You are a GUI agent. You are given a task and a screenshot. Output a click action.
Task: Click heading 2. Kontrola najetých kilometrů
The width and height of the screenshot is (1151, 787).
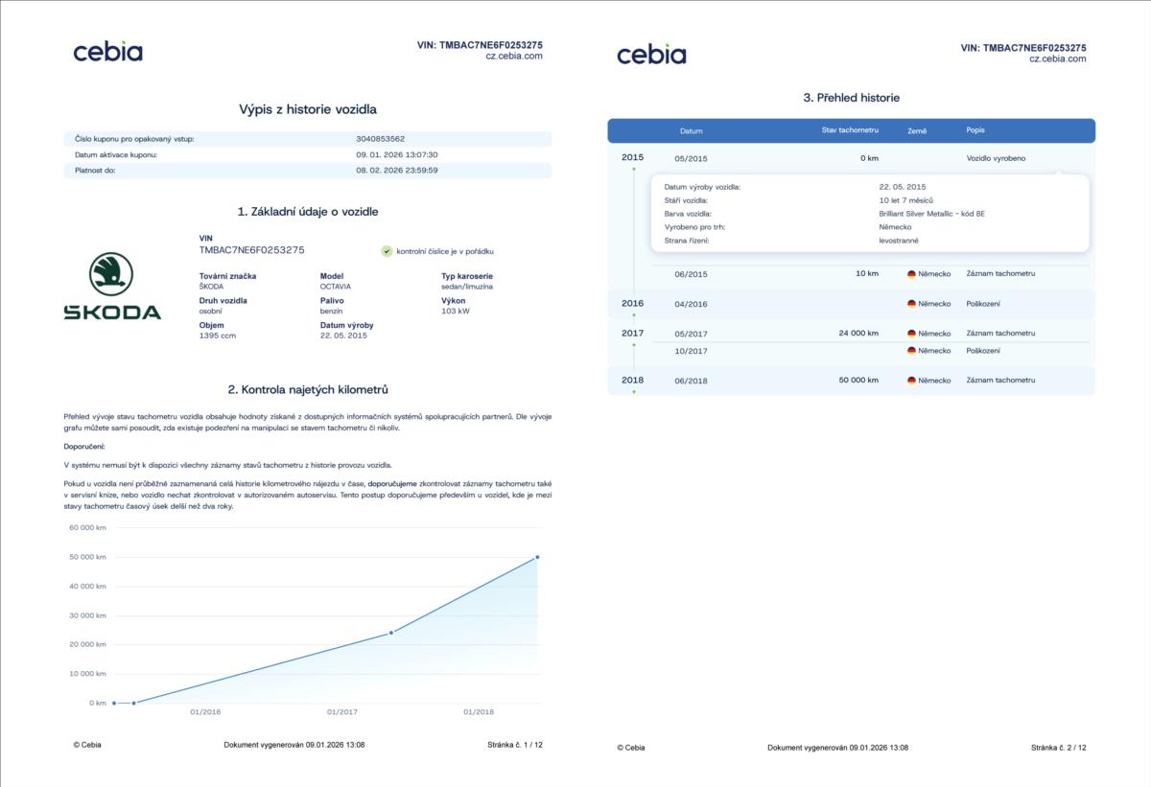(x=308, y=390)
